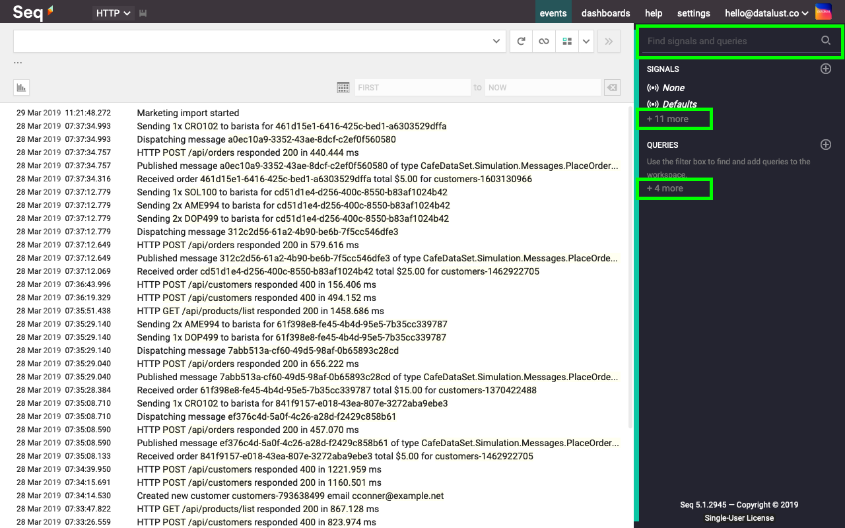Go to settings in top navigation

tap(694, 13)
